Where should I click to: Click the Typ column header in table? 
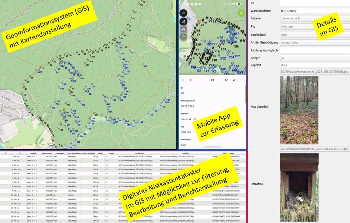[20, 153]
